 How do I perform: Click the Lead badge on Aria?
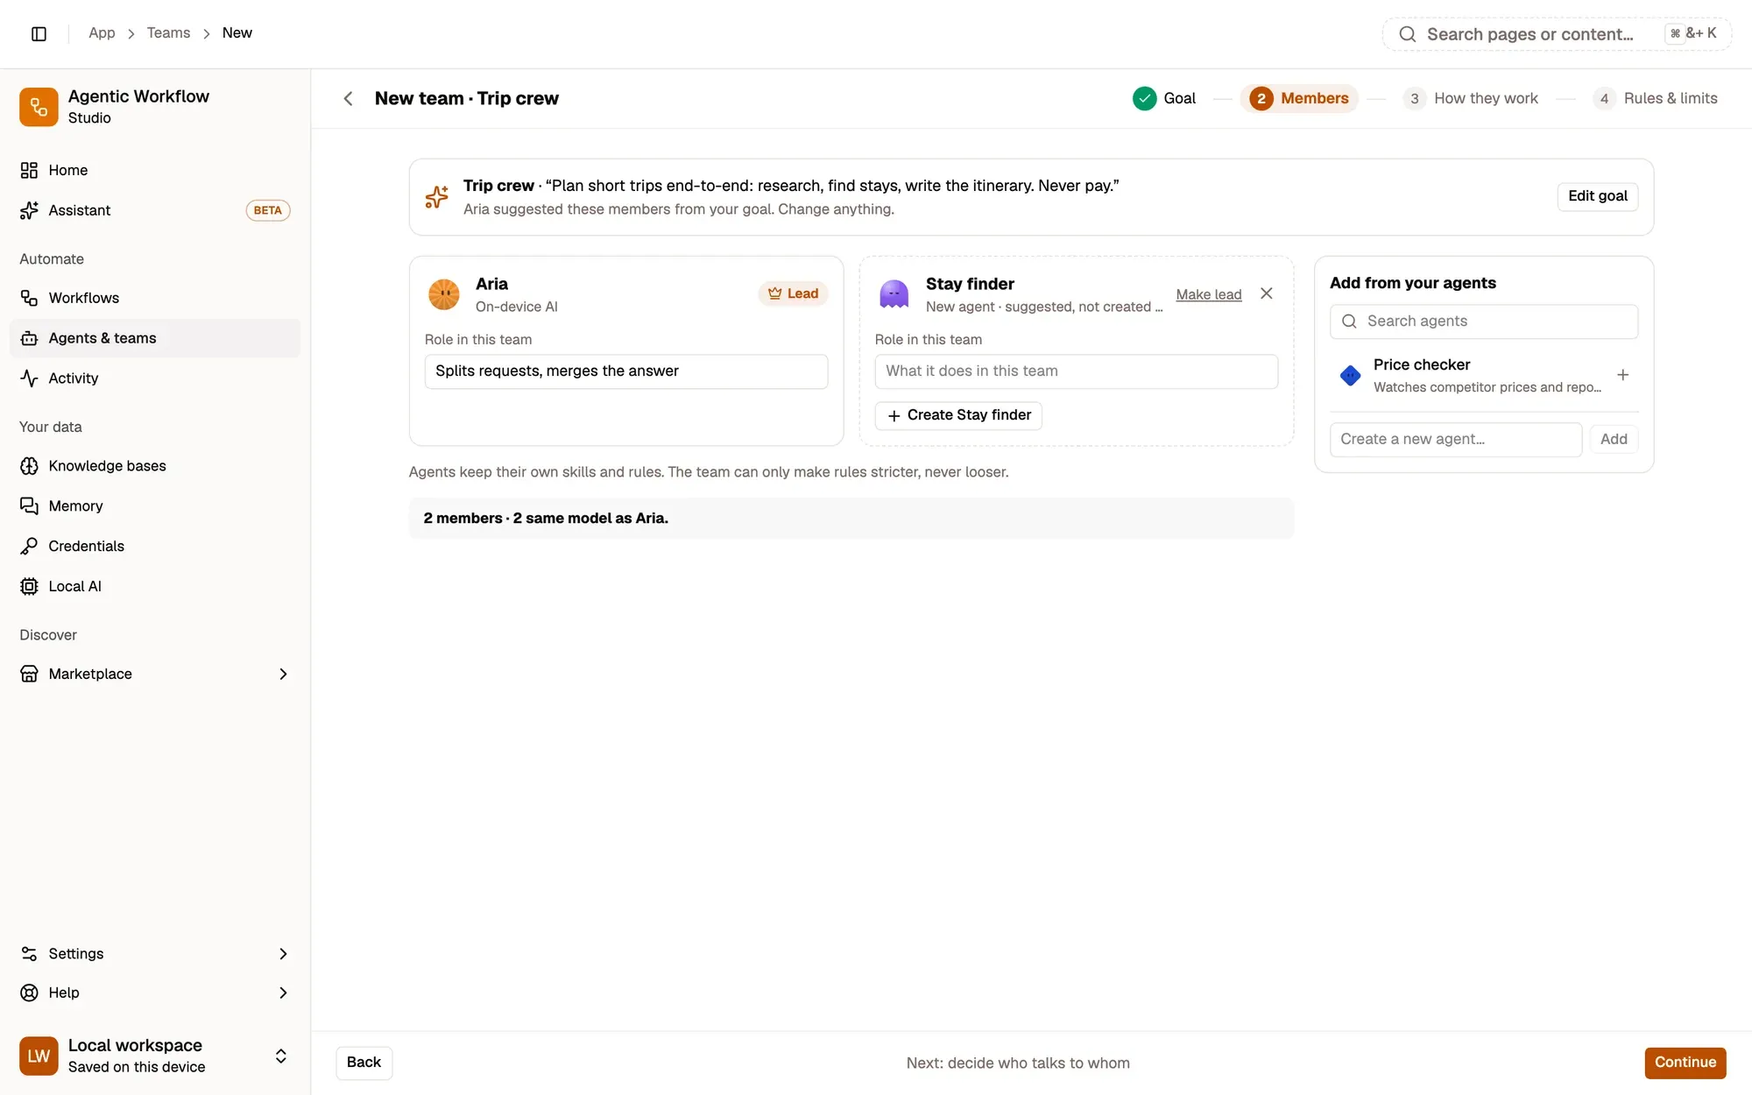pyautogui.click(x=793, y=293)
